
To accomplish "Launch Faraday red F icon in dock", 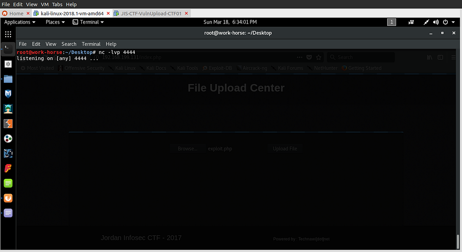I will coord(8,168).
